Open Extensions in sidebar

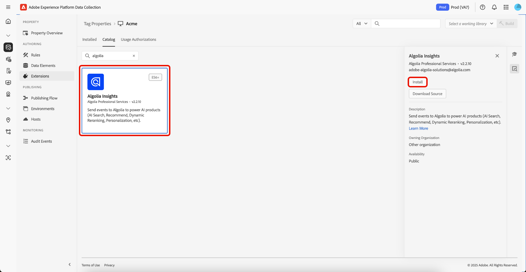click(x=47, y=76)
